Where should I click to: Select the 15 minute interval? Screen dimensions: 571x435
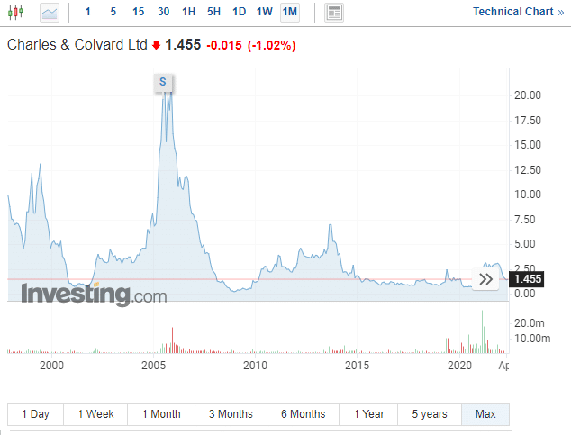tap(139, 12)
